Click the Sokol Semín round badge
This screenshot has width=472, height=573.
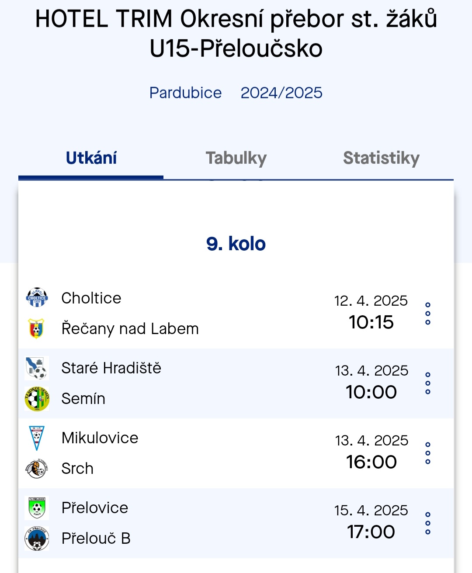pyautogui.click(x=37, y=398)
